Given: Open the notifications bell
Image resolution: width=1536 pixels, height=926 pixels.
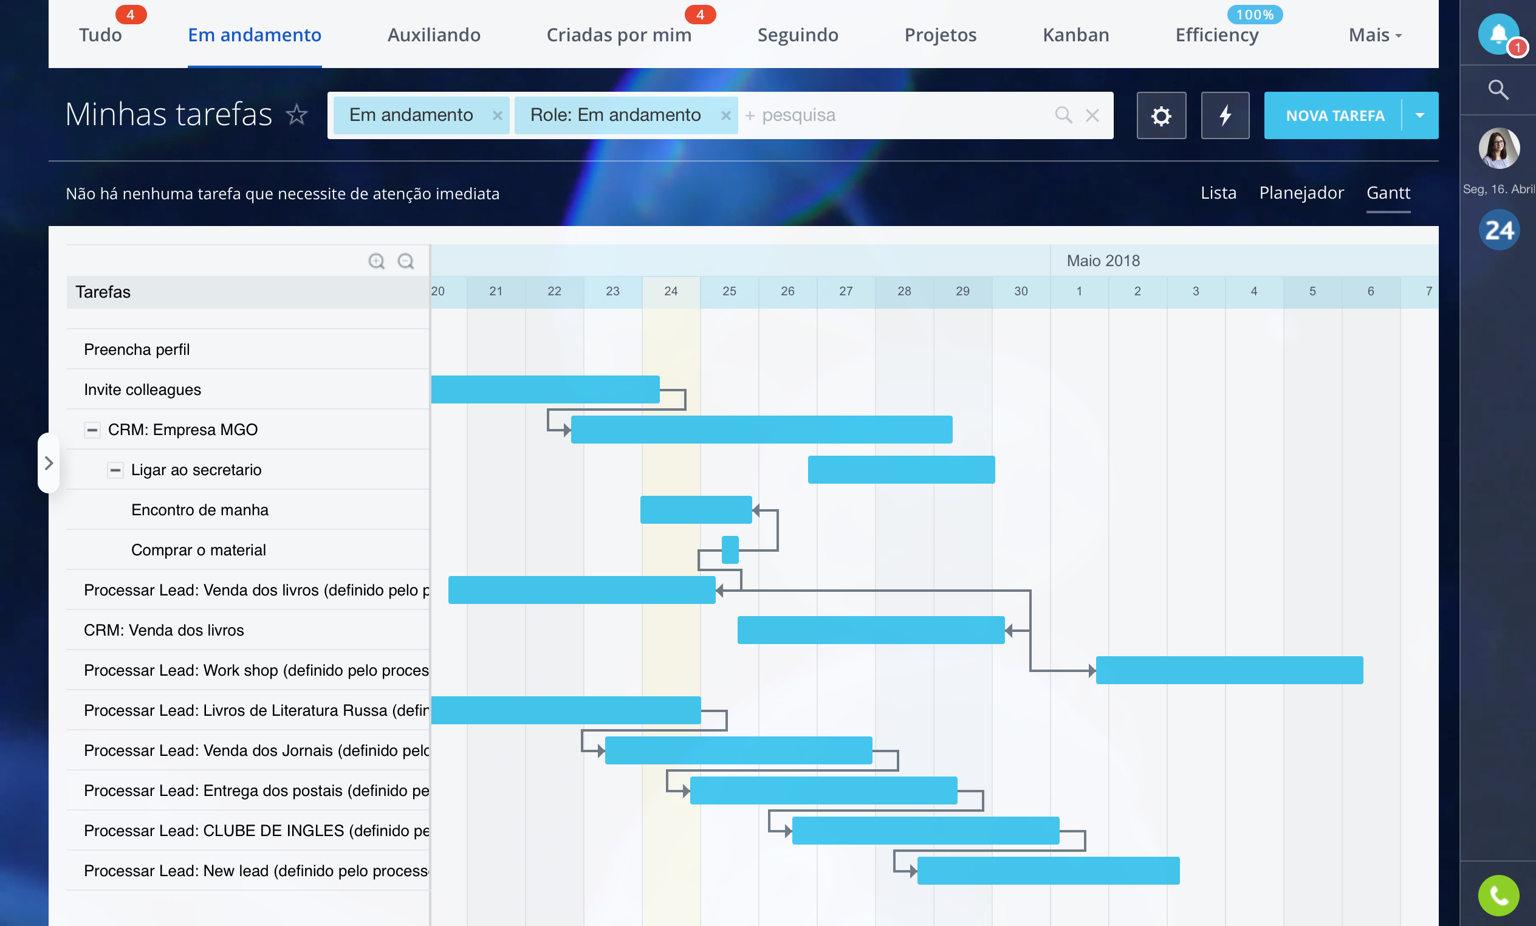Looking at the screenshot, I should pos(1498,33).
